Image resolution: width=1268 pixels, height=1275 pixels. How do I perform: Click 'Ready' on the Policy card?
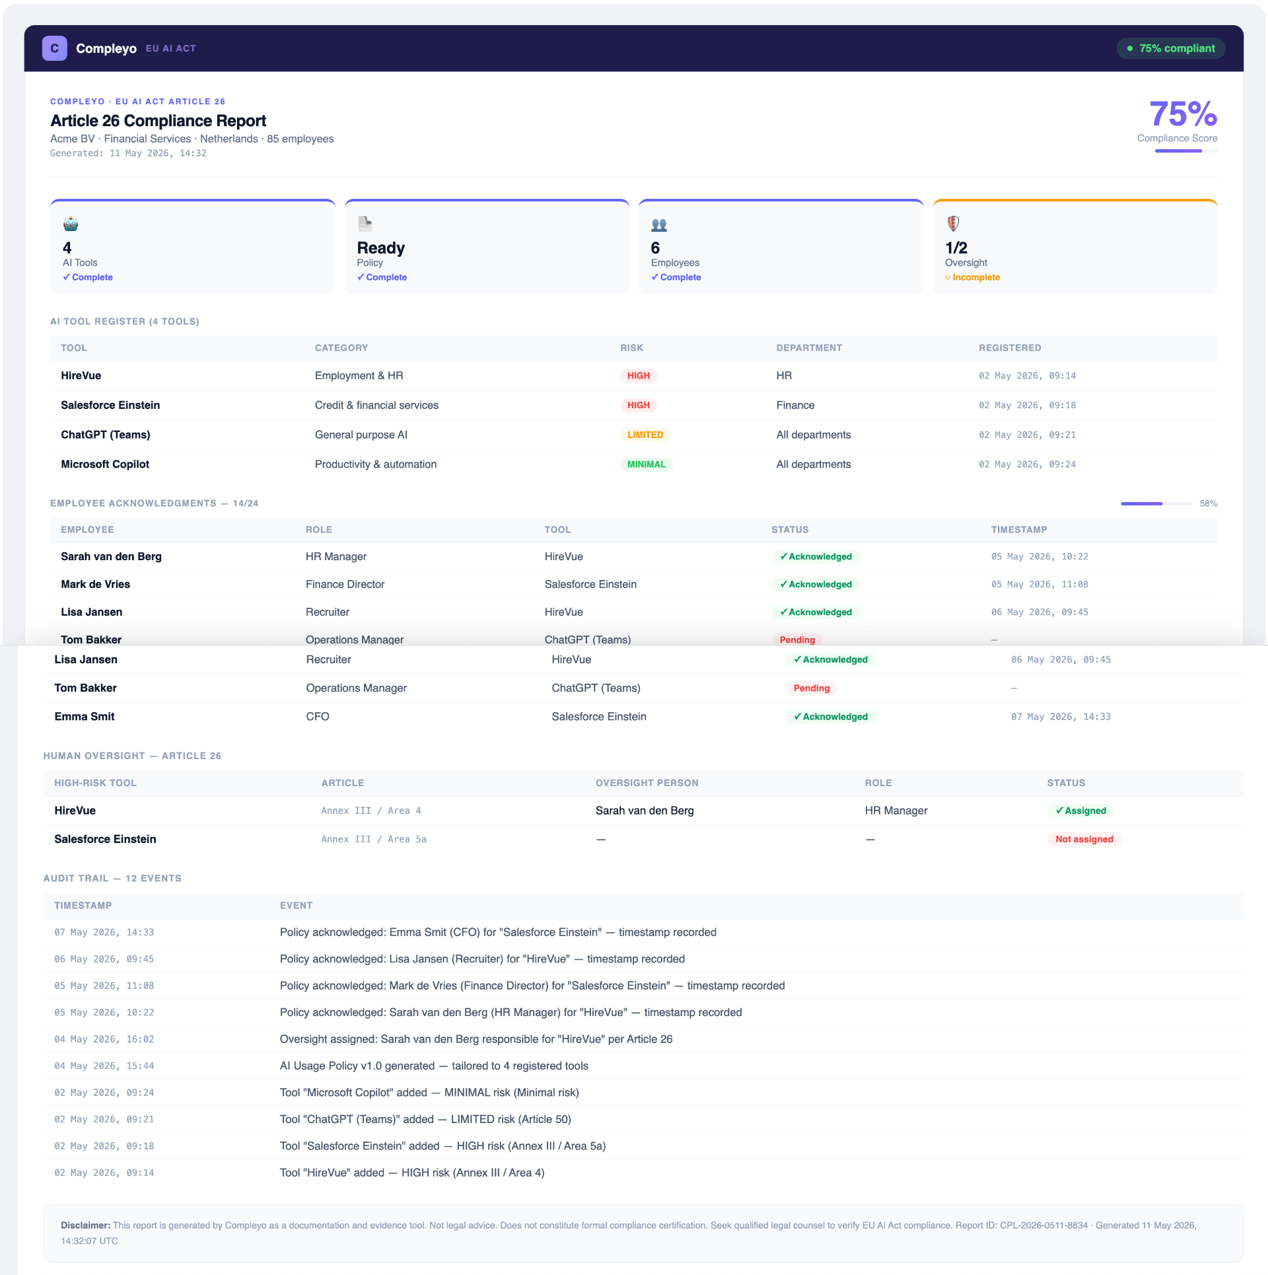pyautogui.click(x=381, y=248)
